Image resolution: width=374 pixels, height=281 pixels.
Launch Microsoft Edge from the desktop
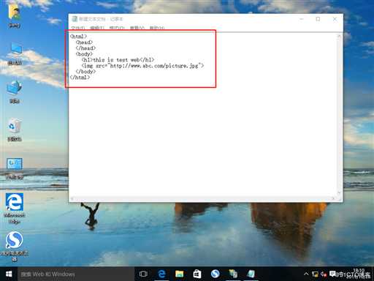(15, 208)
